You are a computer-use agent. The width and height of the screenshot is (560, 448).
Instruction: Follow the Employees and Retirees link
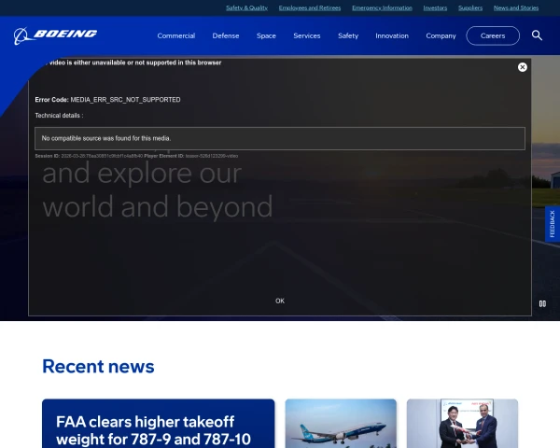coord(310,7)
